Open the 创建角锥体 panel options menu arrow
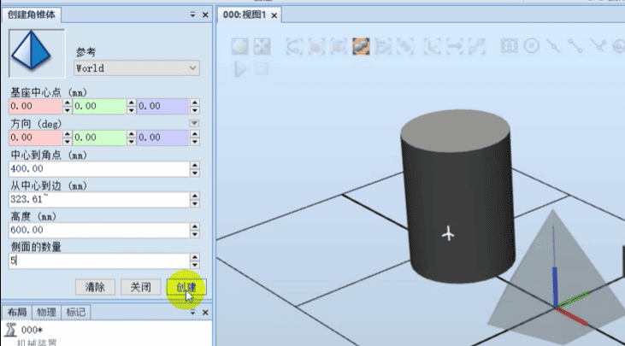 click(192, 15)
